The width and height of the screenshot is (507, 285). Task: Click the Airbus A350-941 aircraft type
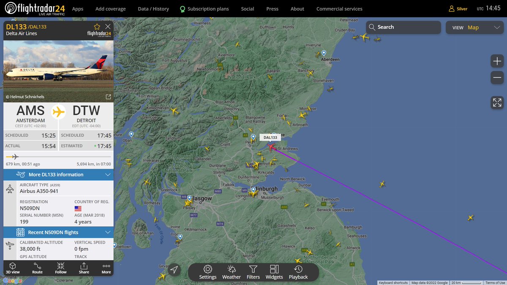pos(39,191)
